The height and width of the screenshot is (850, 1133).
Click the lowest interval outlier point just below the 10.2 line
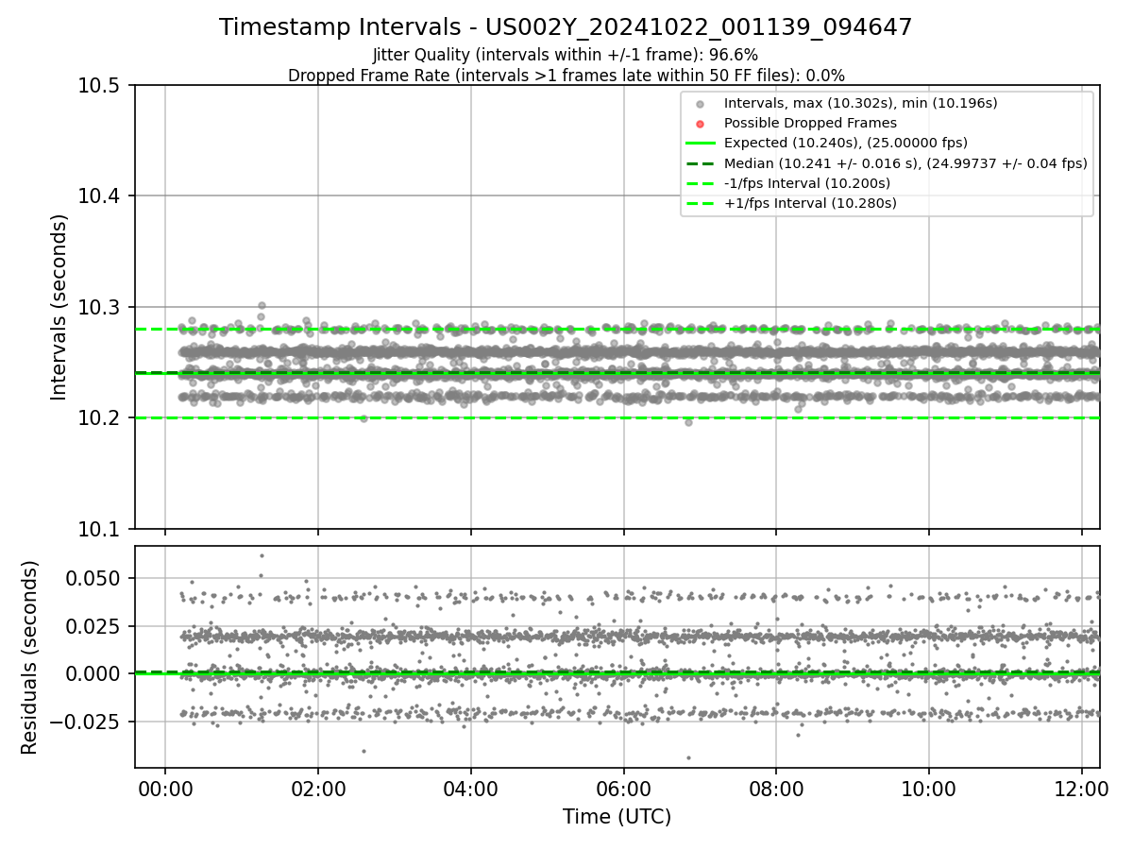(688, 422)
